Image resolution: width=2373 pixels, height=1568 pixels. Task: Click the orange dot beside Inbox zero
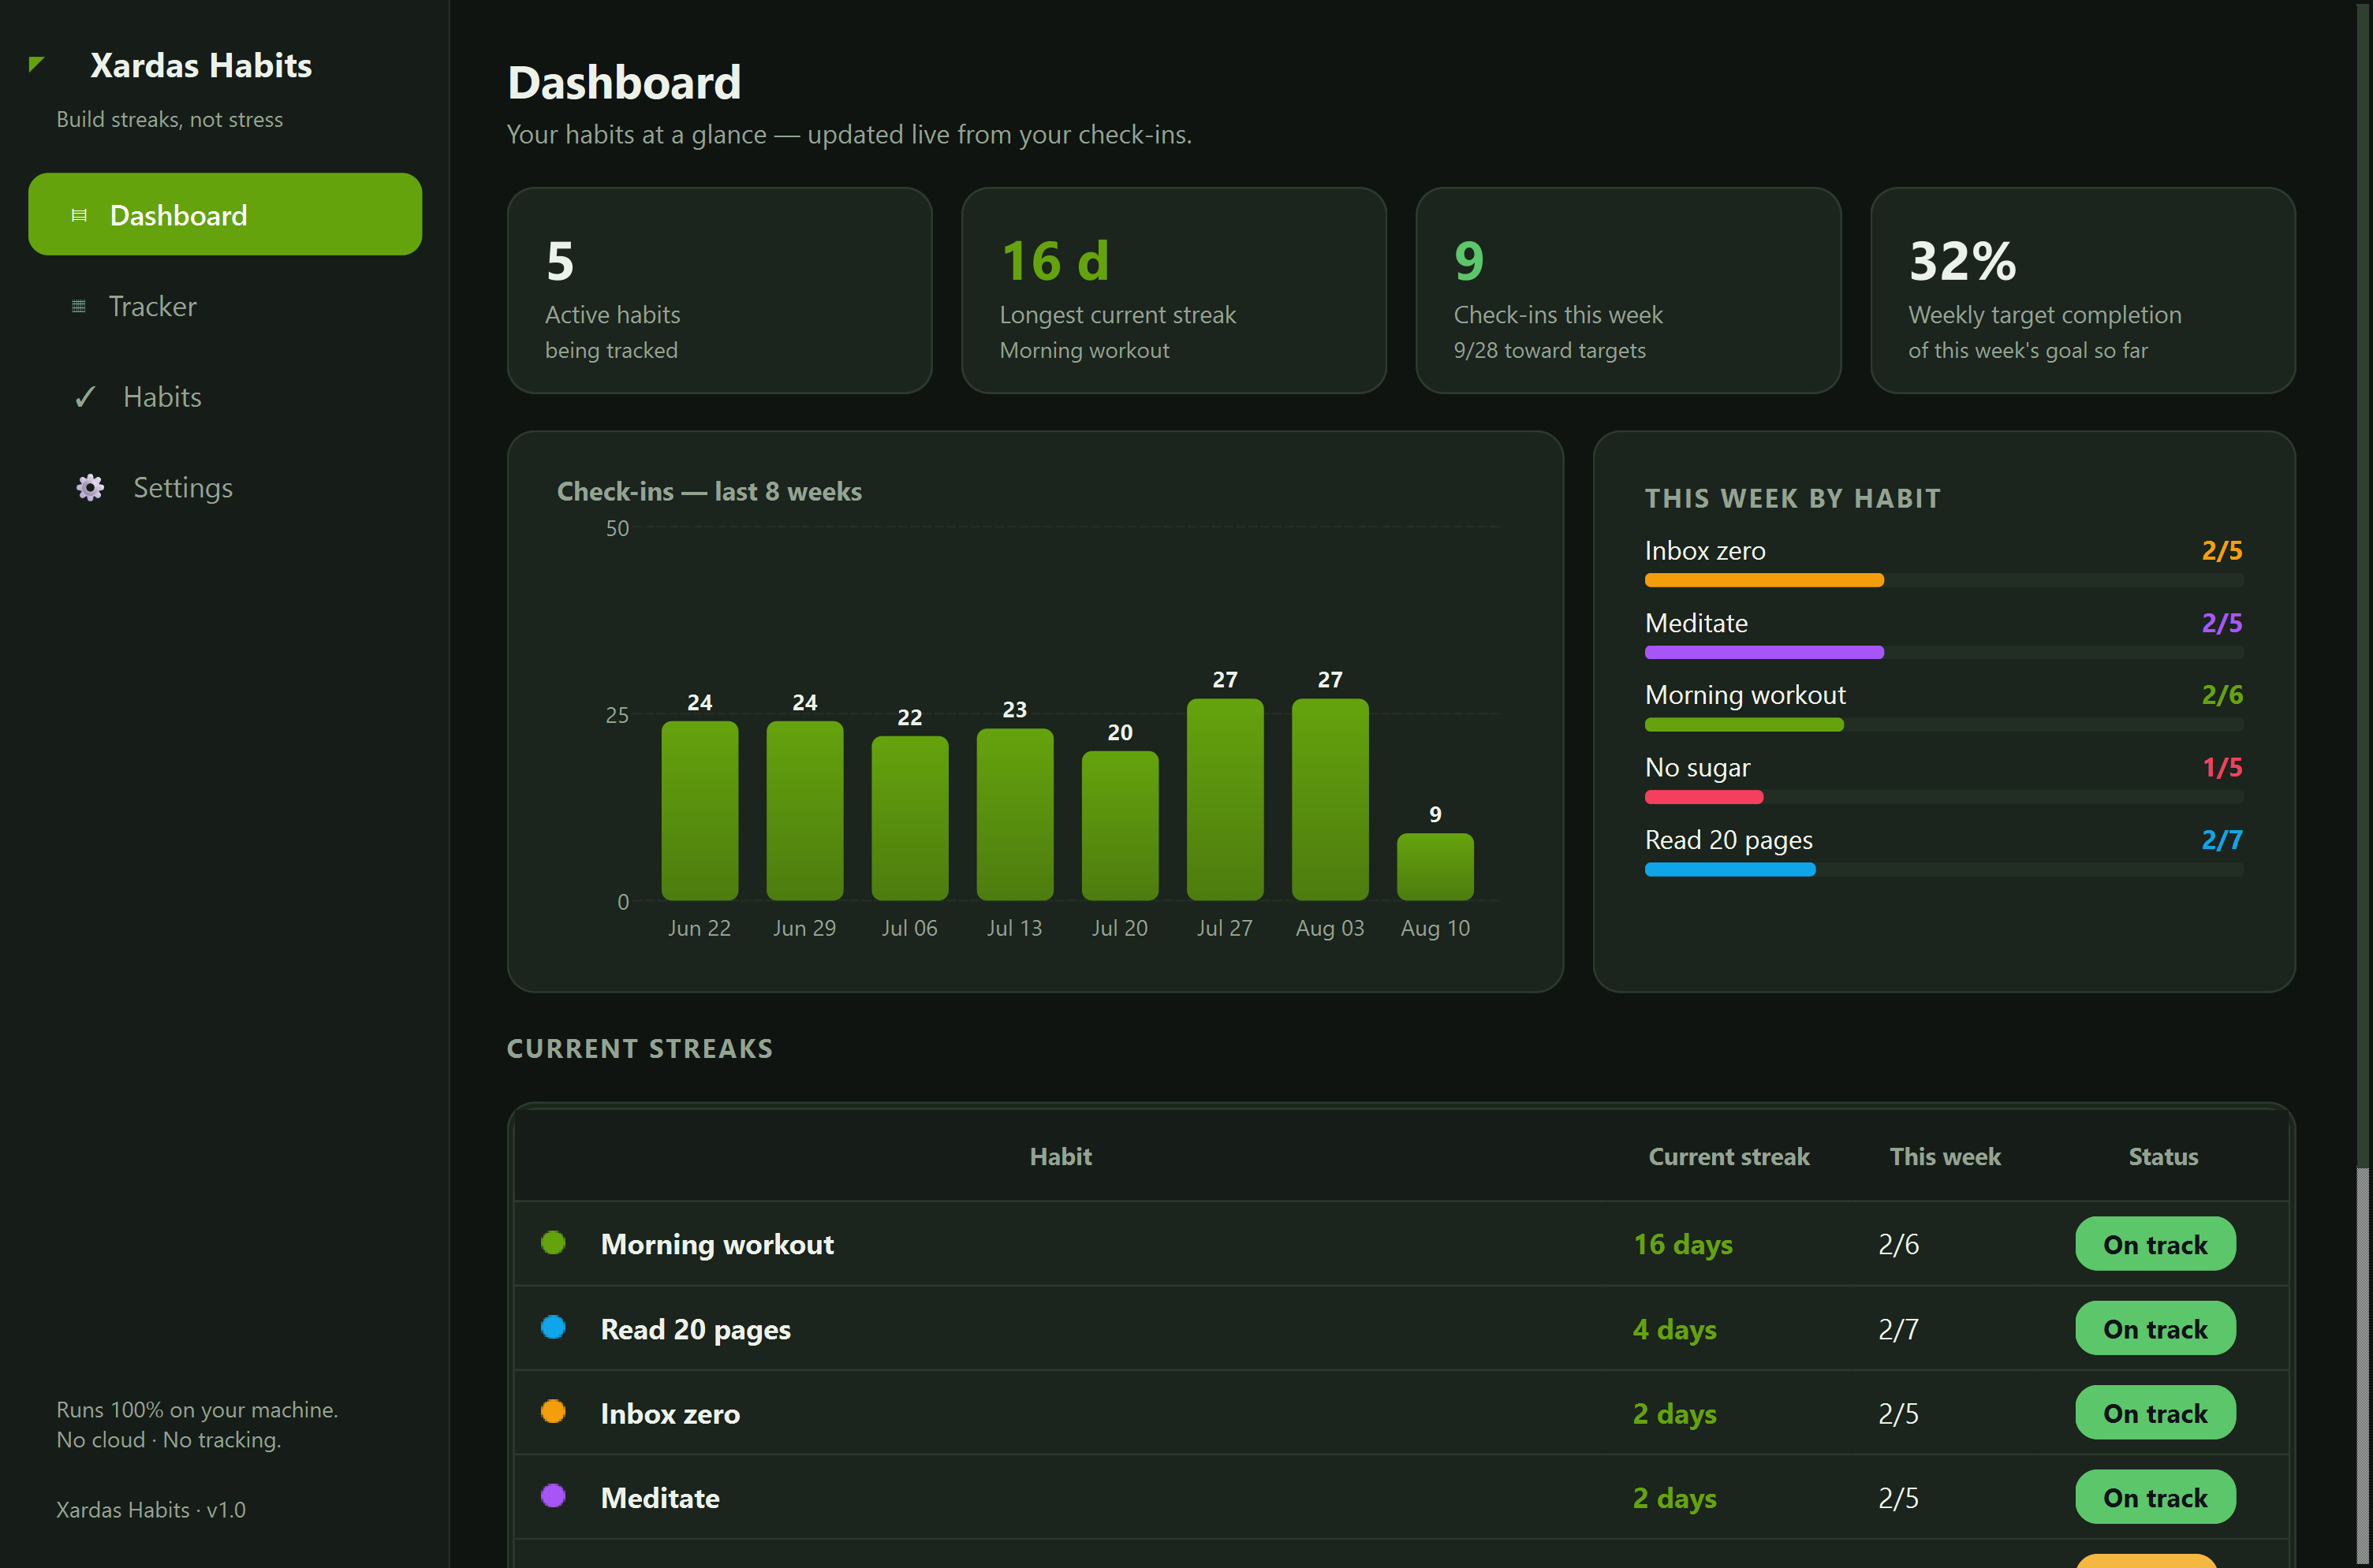click(x=554, y=1411)
